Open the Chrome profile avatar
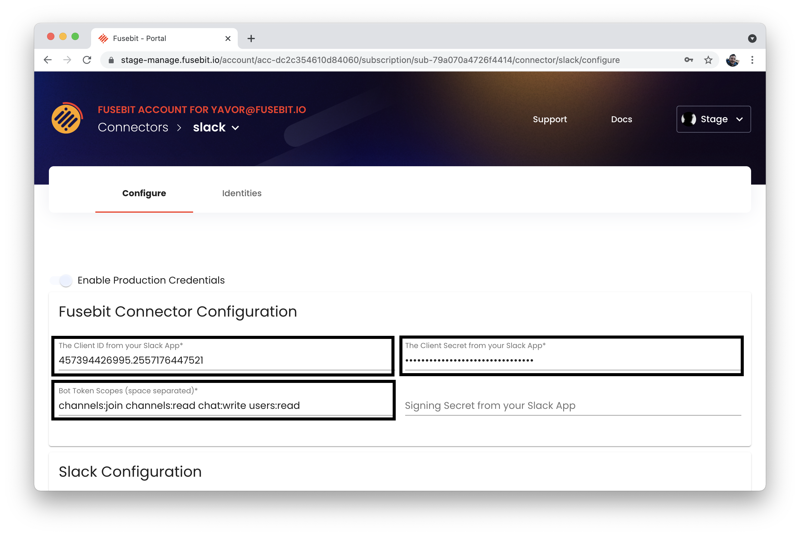Screen dimensions: 800x536 pos(732,60)
